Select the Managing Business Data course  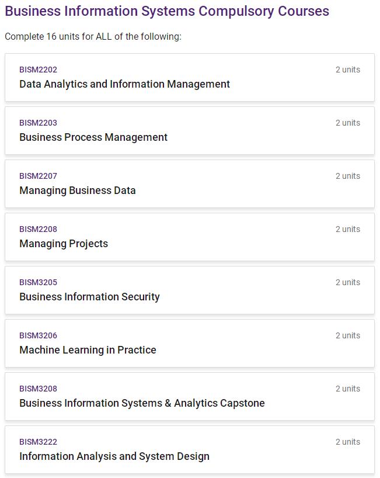[x=78, y=190]
